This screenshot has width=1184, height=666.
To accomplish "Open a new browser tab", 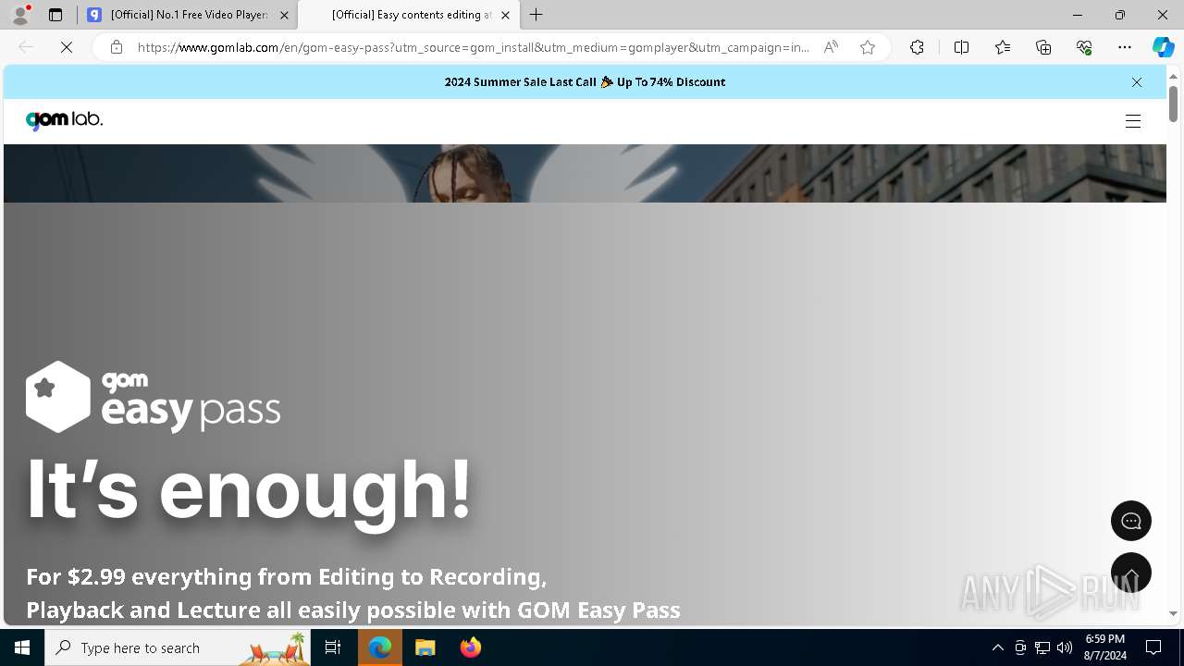I will click(536, 15).
